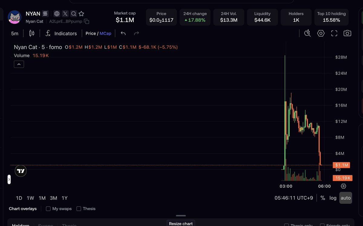Enable the Thesis overlay checkbox

point(79,208)
